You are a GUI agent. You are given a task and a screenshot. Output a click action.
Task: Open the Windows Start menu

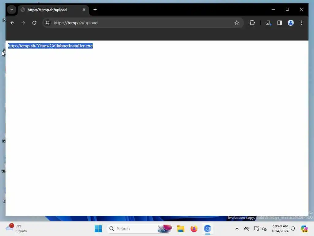tap(98, 229)
